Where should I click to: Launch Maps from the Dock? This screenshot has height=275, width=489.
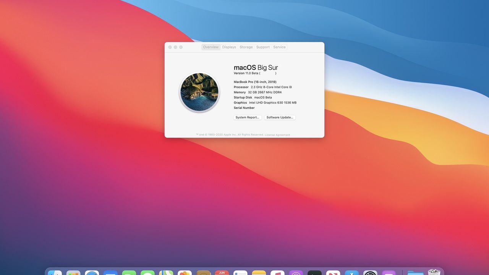coord(166,273)
